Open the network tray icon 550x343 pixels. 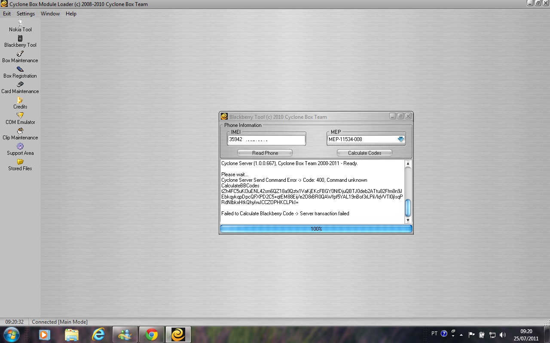[492, 335]
